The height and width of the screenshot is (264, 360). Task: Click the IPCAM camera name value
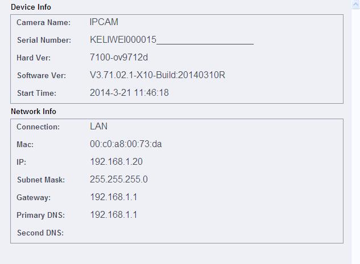pyautogui.click(x=104, y=22)
